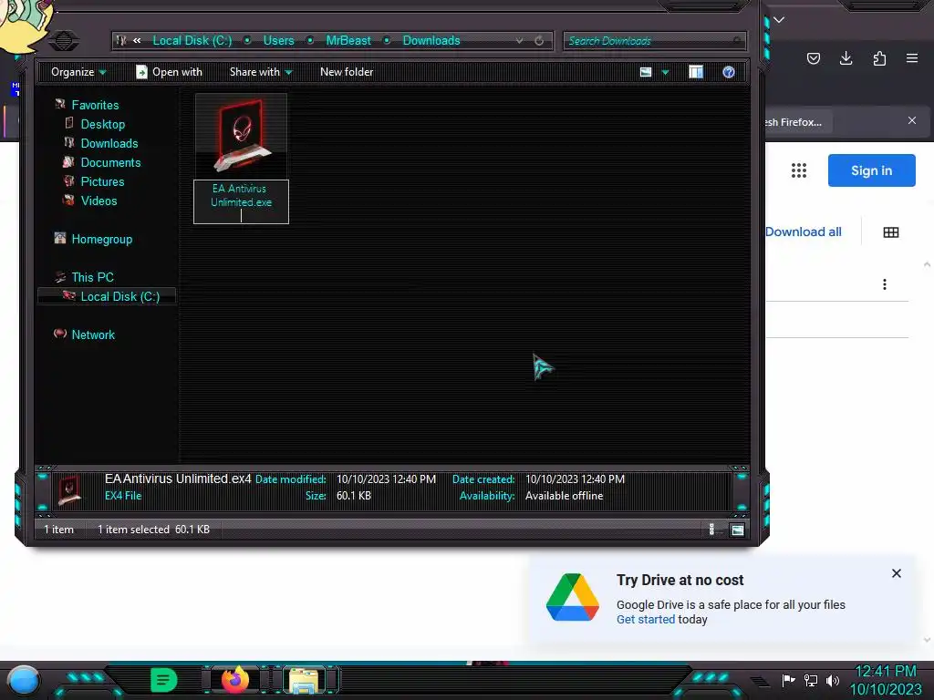Click the Search Downloads field
The image size is (934, 700).
click(x=654, y=40)
